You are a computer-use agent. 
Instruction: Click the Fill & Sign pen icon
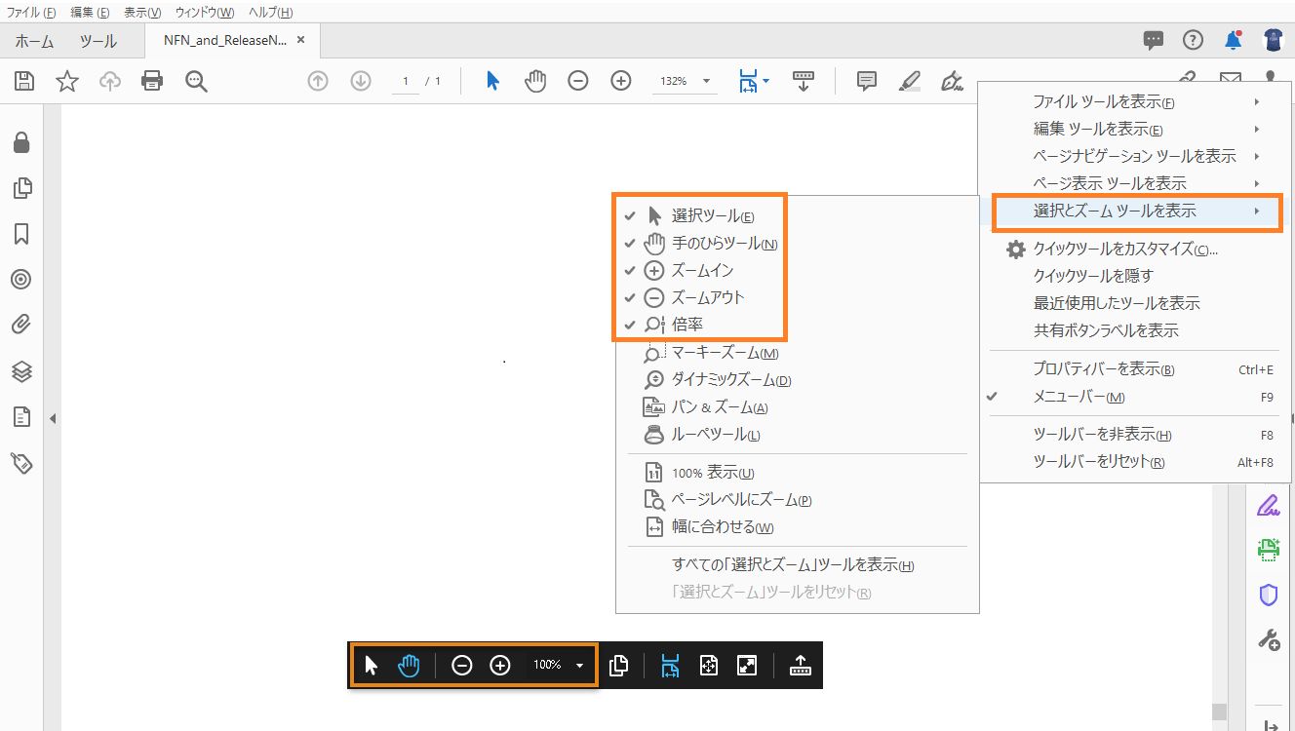(x=951, y=81)
